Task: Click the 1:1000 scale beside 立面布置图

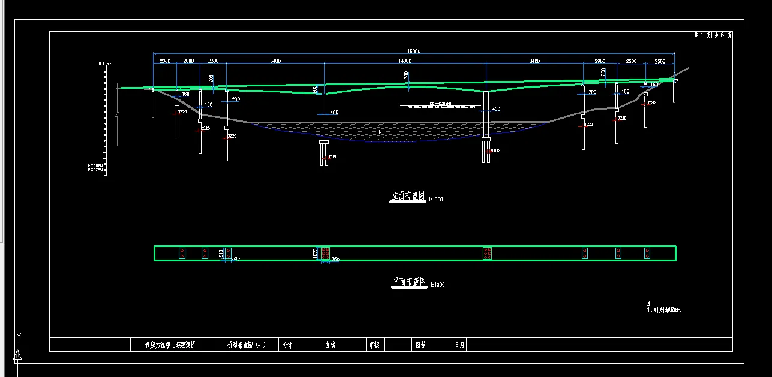Action: 435,200
